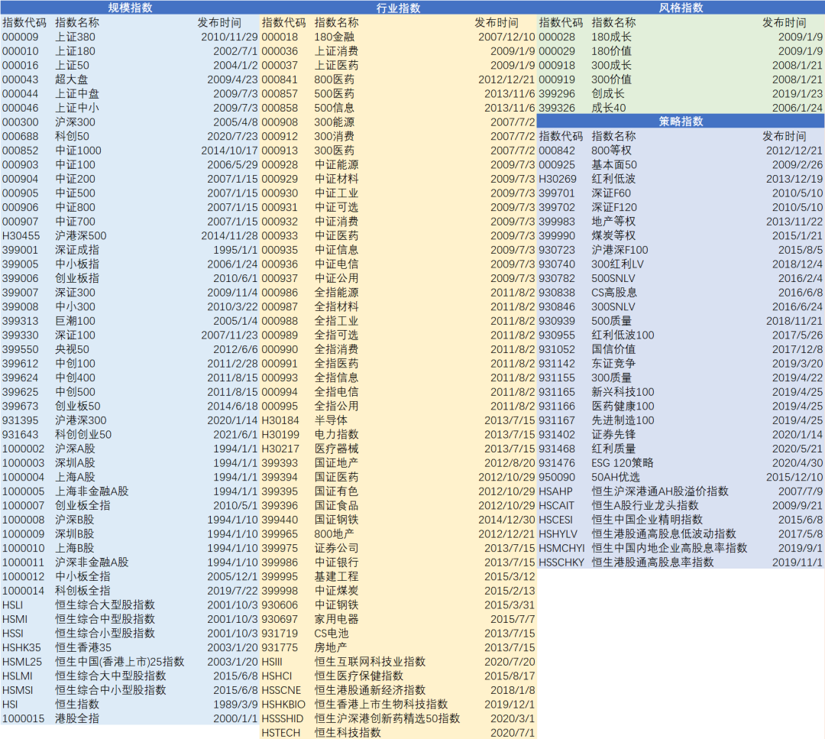Select the 300价值 name cell
This screenshot has height=739, width=825.
click(611, 79)
